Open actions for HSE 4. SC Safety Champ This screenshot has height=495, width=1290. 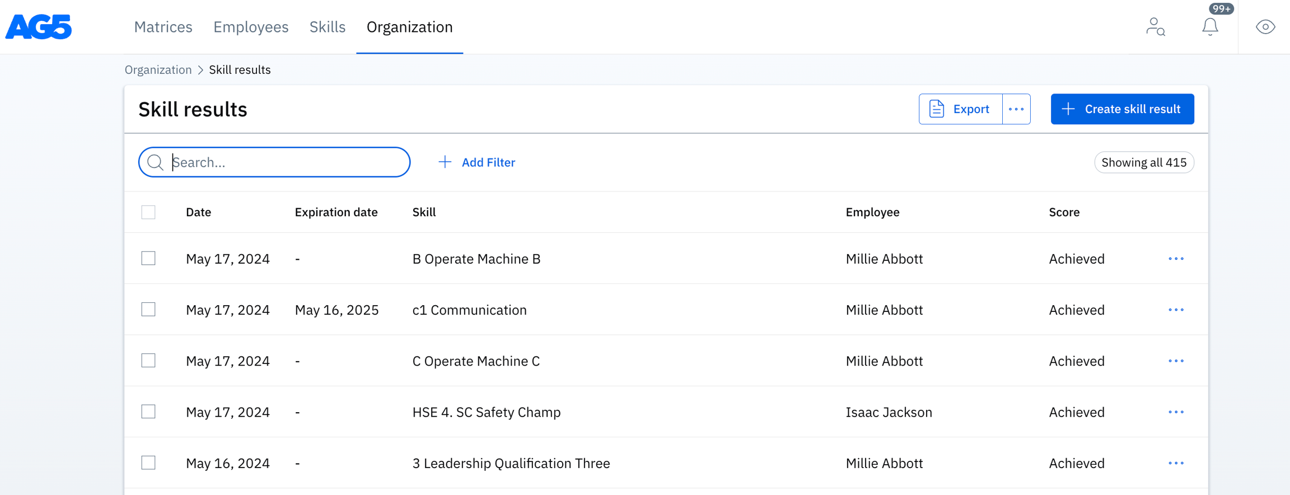1176,412
